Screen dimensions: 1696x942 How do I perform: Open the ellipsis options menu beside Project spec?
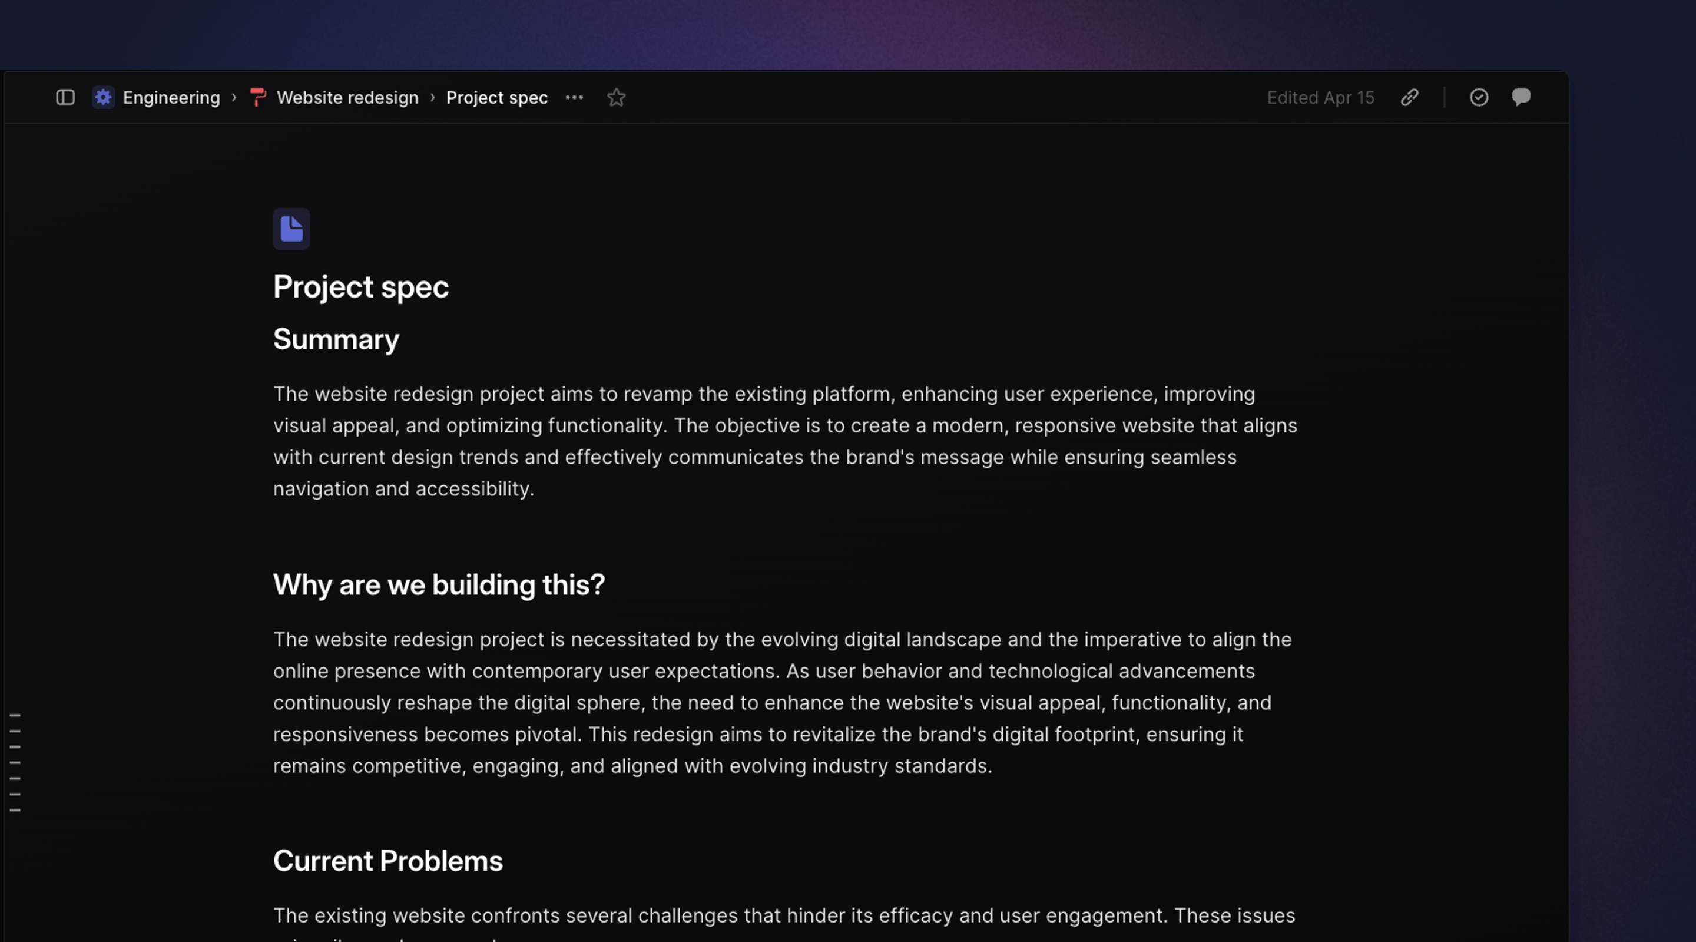point(574,97)
